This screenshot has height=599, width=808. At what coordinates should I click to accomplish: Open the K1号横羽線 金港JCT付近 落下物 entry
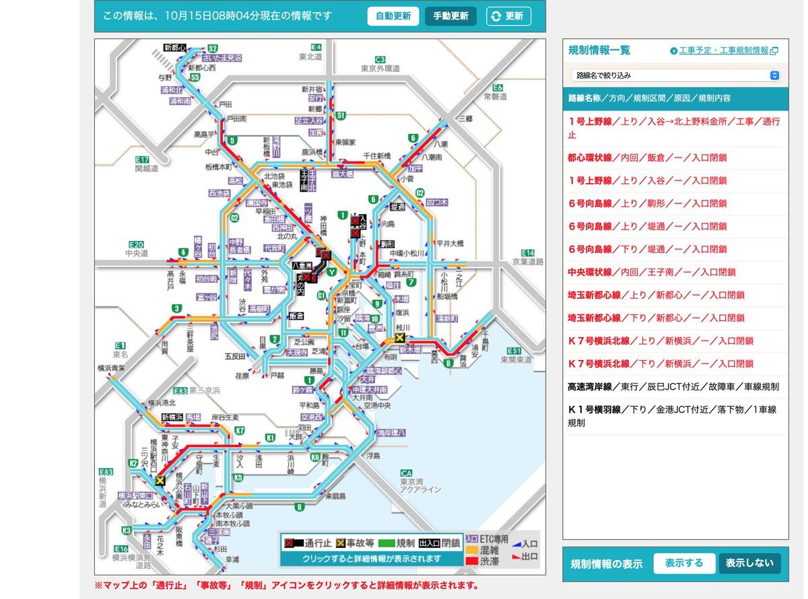click(675, 416)
